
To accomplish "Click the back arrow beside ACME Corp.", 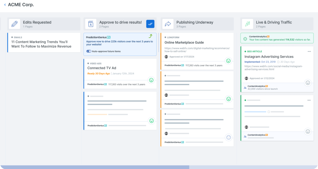I will [x=5, y=5].
